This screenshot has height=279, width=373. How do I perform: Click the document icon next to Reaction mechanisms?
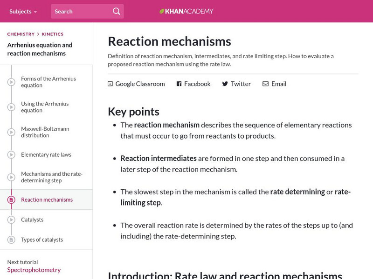point(11,199)
